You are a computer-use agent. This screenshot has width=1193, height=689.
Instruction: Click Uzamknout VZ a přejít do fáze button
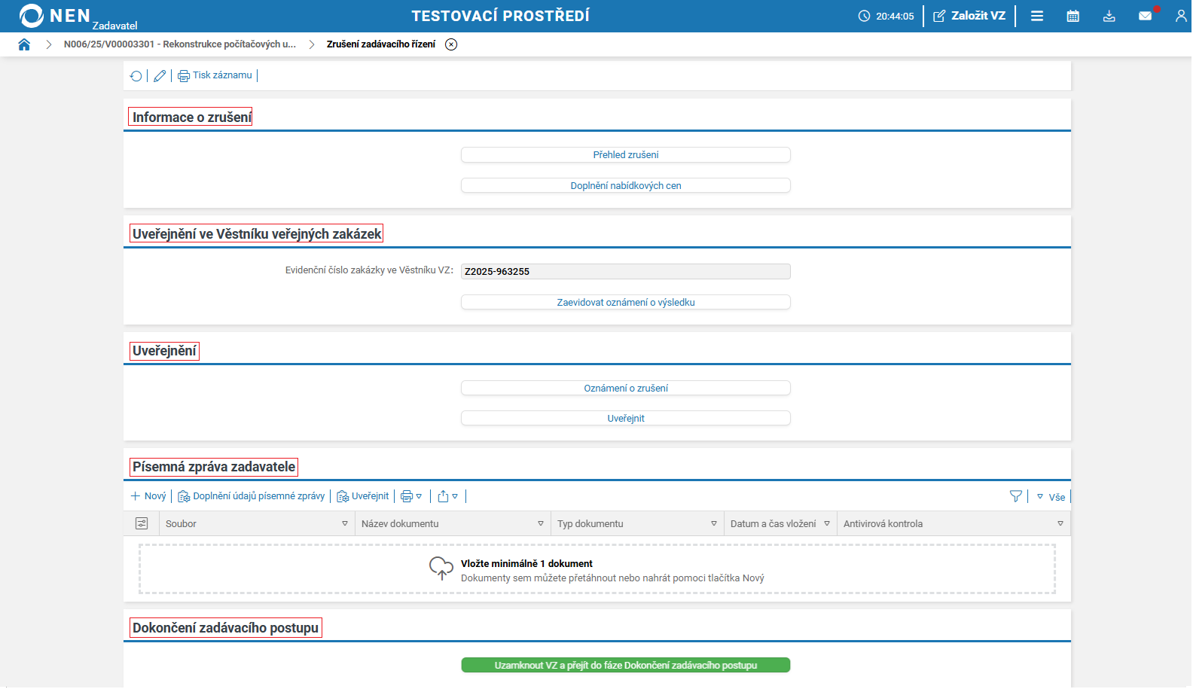click(626, 666)
